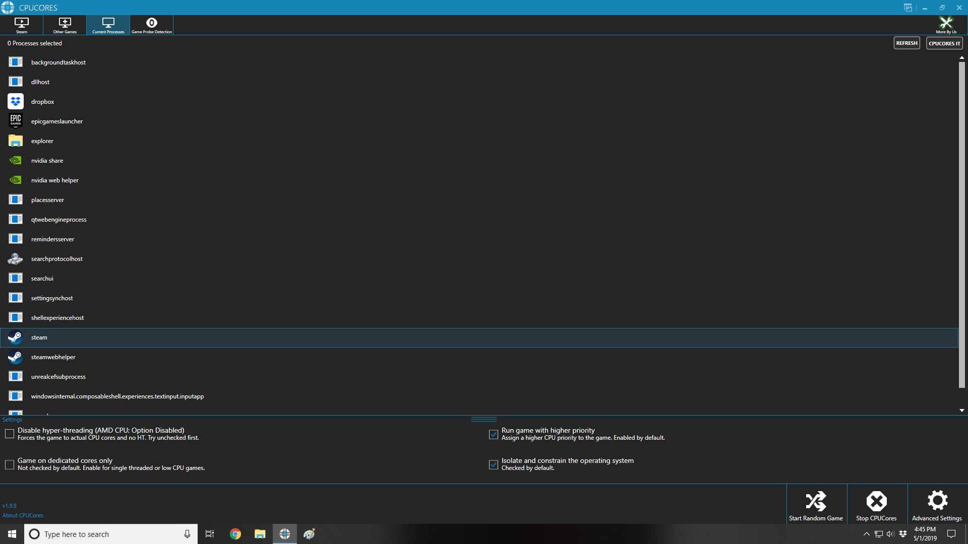This screenshot has height=544, width=968.
Task: Open About CPUCores link
Action: point(23,515)
